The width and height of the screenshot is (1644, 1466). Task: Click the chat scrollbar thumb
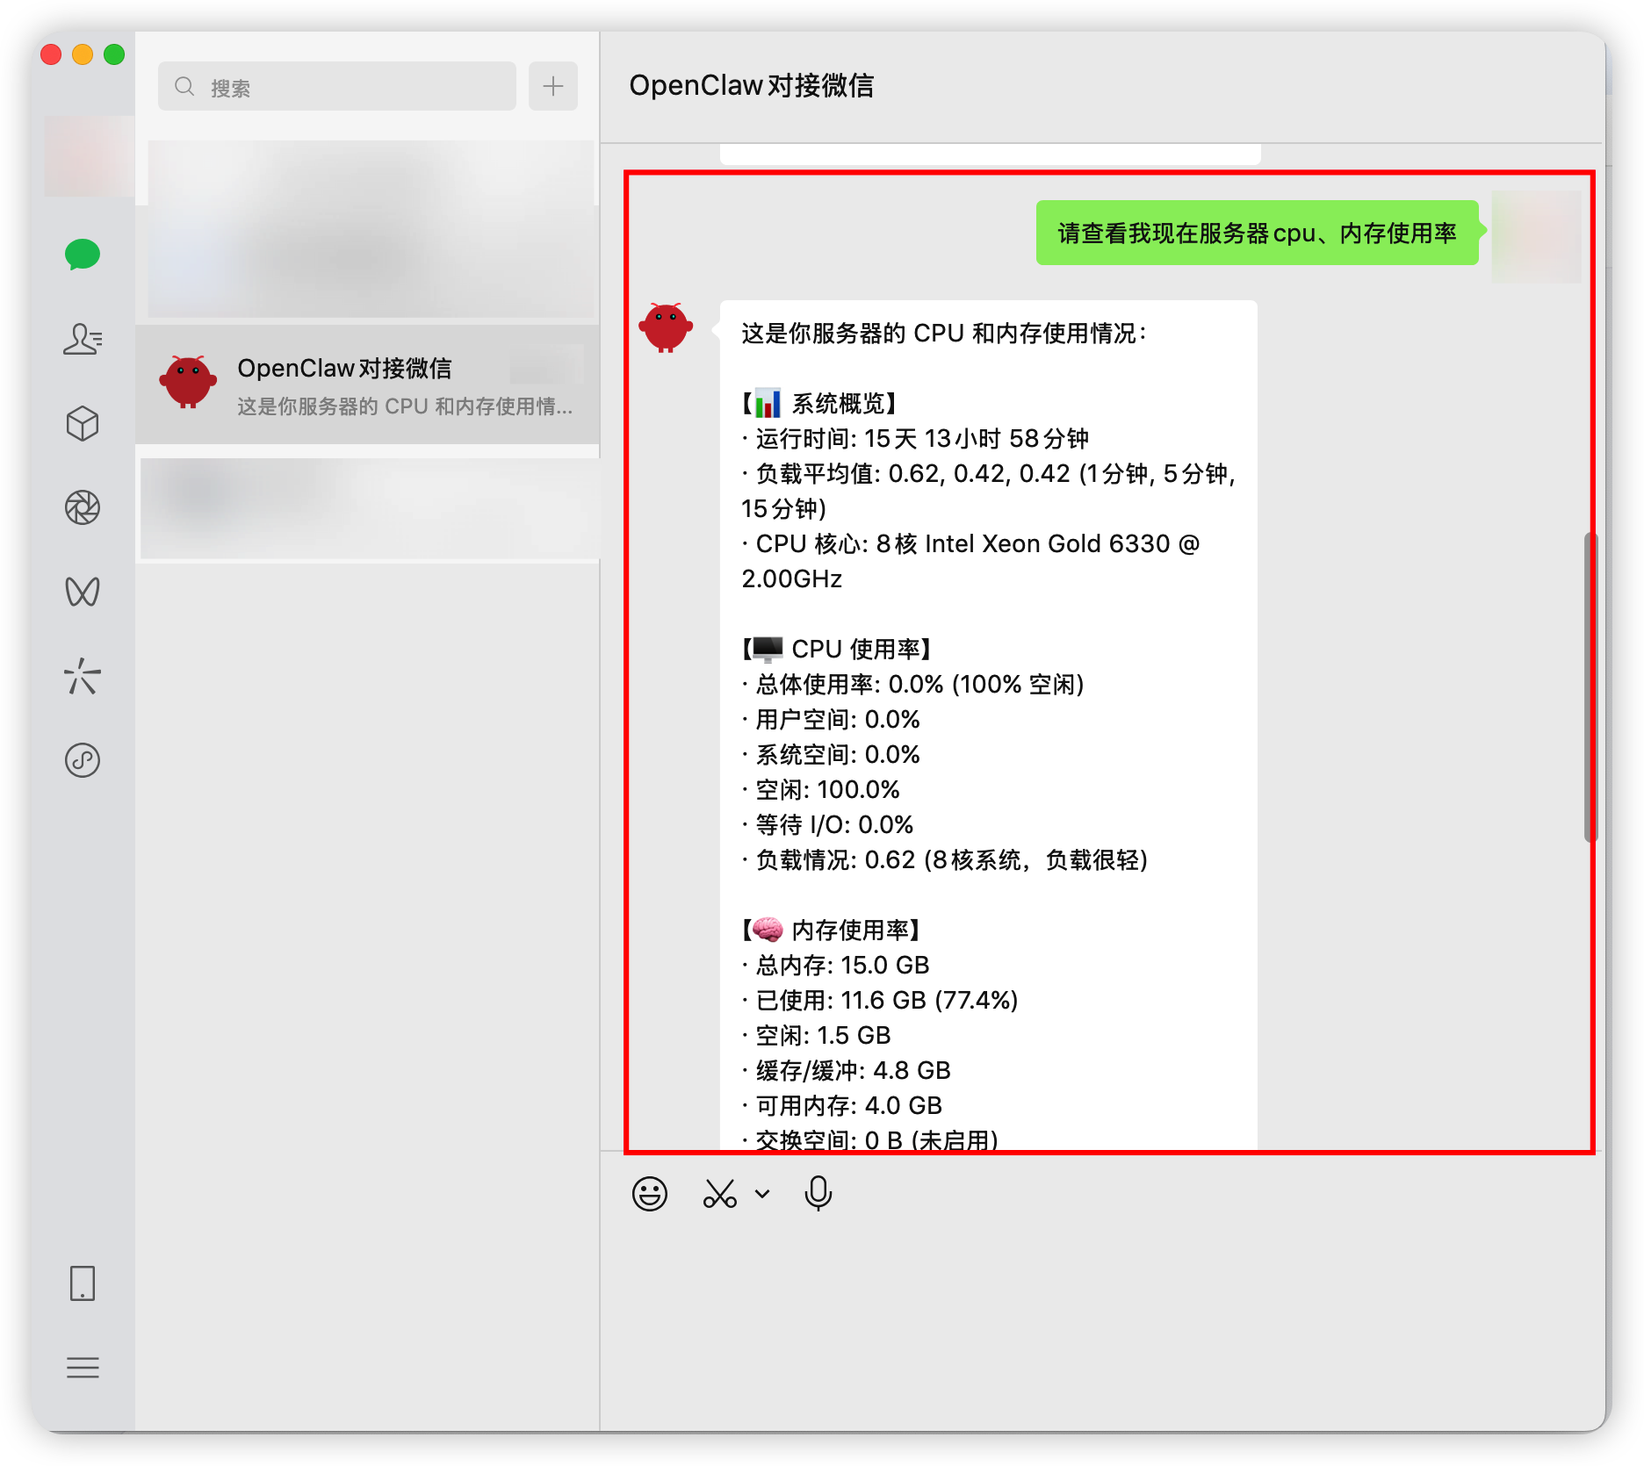[x=1590, y=686]
